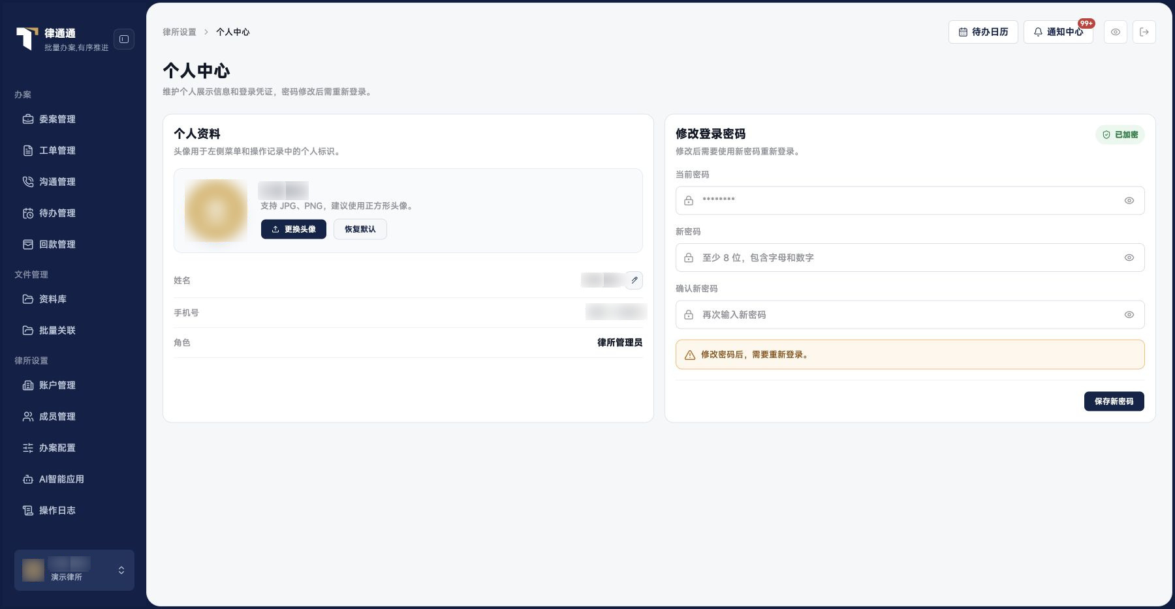Show the 新密码 via eye icon

1129,258
